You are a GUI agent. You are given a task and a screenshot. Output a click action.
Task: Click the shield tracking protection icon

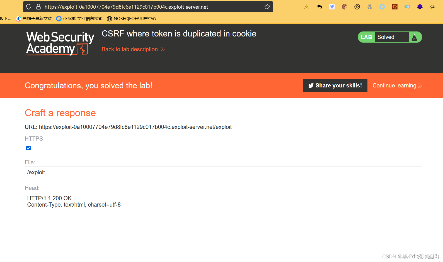pos(29,7)
